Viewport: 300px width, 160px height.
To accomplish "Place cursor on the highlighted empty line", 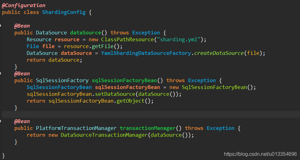I will (151, 114).
